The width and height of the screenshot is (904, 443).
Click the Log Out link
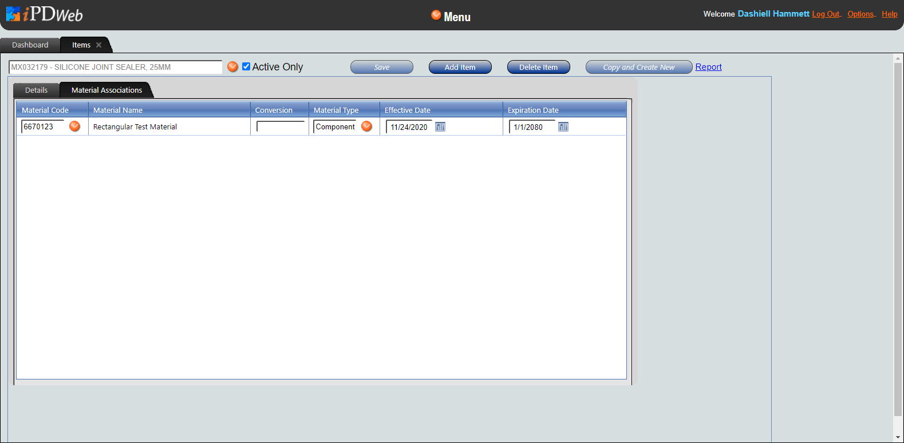tap(826, 14)
